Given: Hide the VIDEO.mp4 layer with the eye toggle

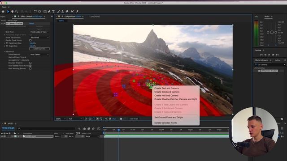Looking at the screenshot, I should pyautogui.click(x=2, y=136).
